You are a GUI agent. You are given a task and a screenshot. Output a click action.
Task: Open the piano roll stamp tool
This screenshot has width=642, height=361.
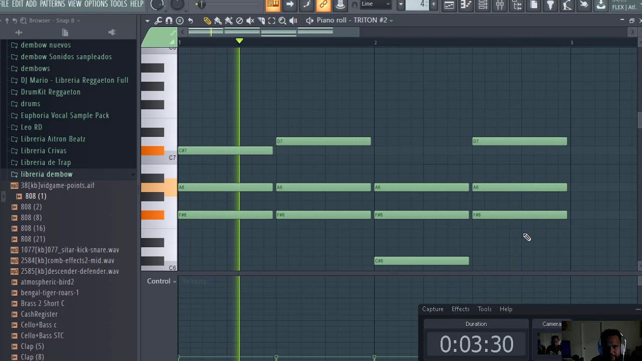pyautogui.click(x=180, y=21)
